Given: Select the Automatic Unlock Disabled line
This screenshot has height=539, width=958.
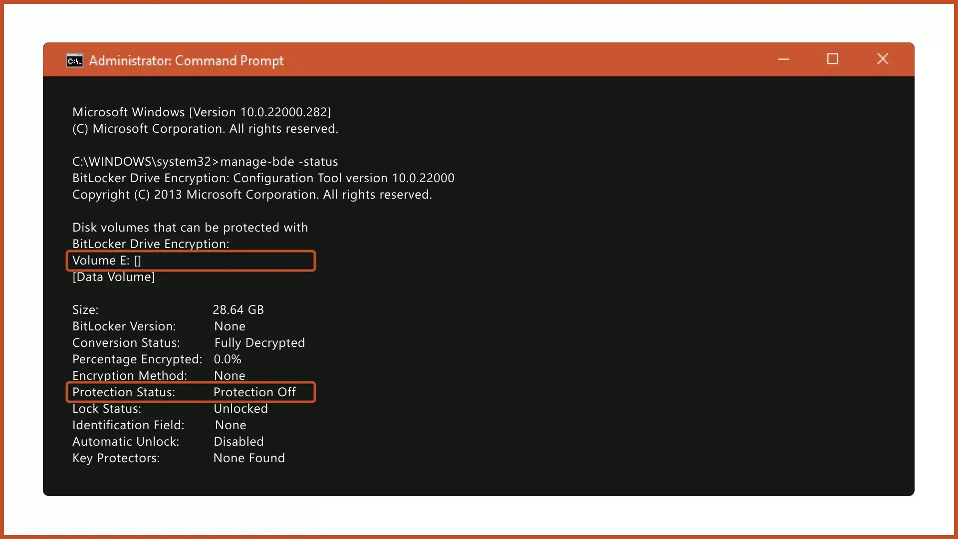Looking at the screenshot, I should click(x=167, y=441).
